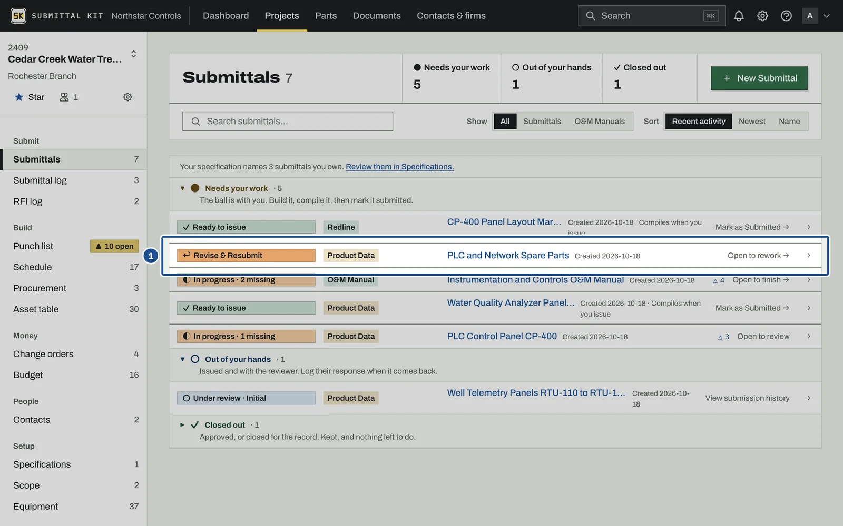Click the Submittal Kit logo icon
The height and width of the screenshot is (526, 843).
point(18,16)
